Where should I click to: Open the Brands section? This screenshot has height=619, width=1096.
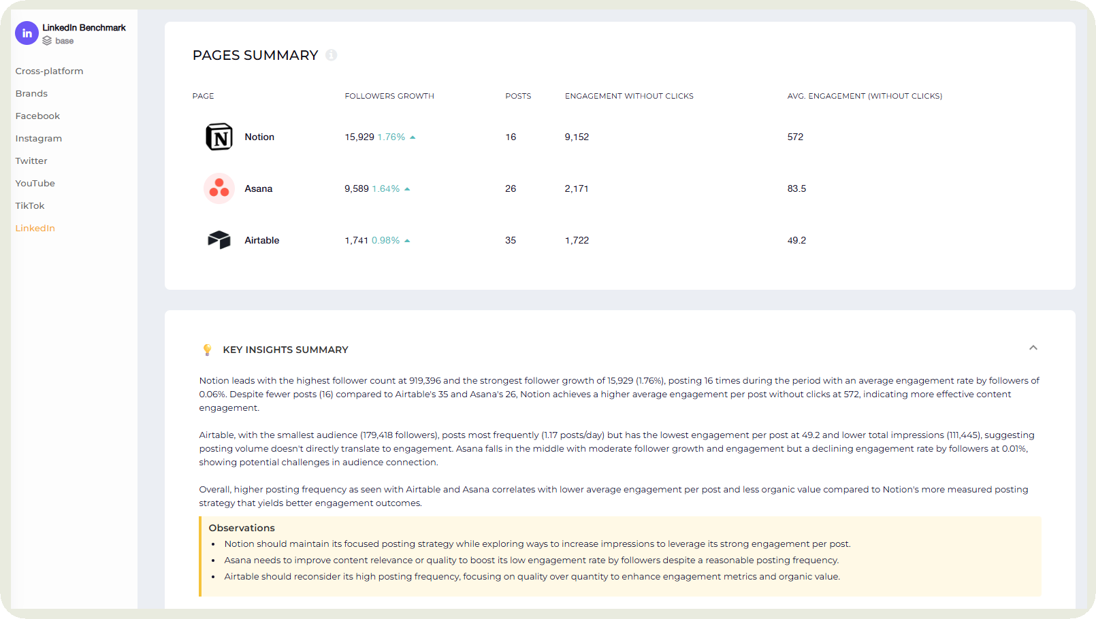tap(31, 93)
